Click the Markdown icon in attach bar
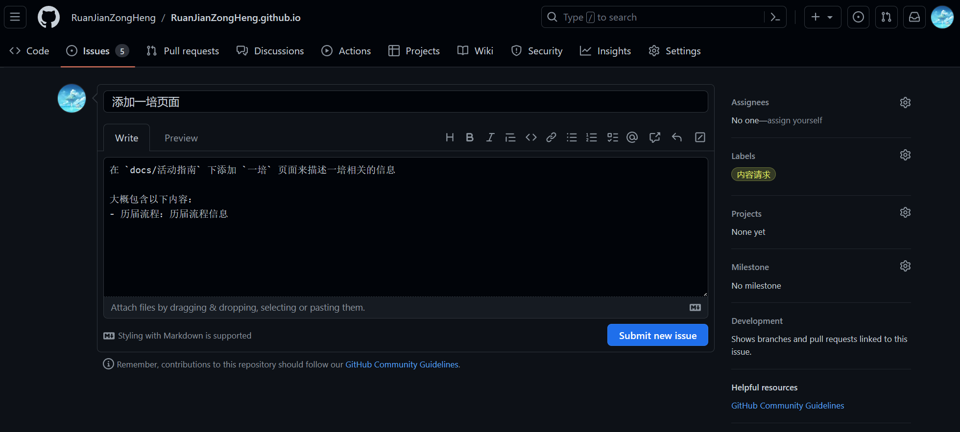The height and width of the screenshot is (432, 960). 695,308
